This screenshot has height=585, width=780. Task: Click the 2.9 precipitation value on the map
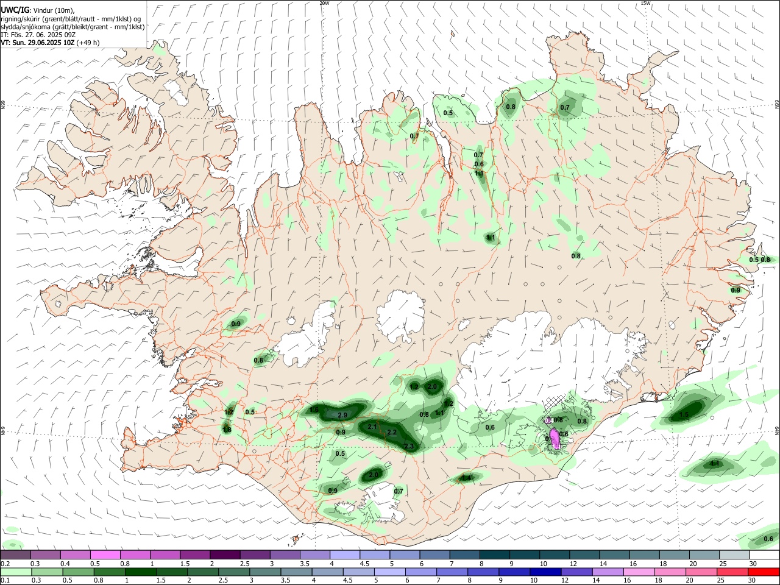342,415
